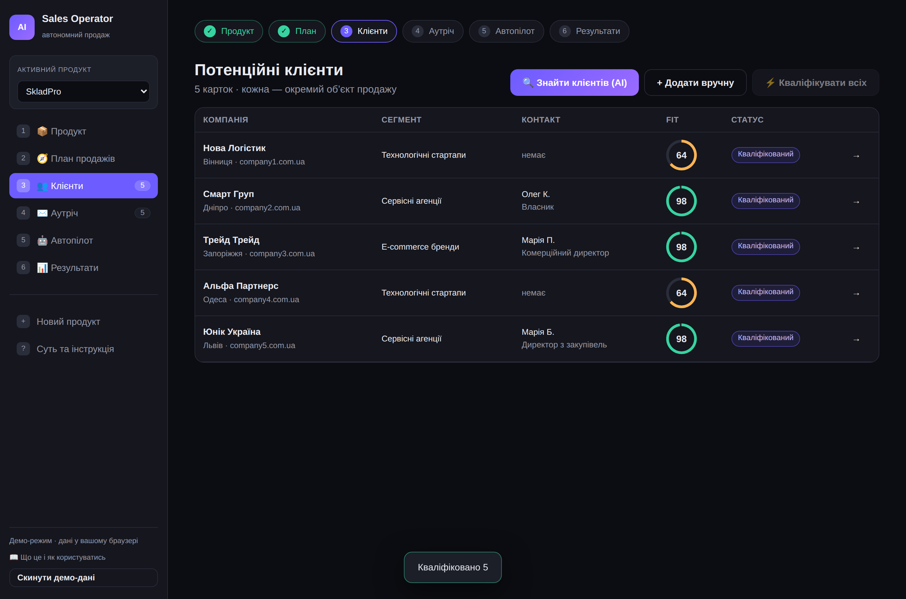Click Кваліфікувати всіх button
Screen dimensions: 906x599
(x=815, y=83)
